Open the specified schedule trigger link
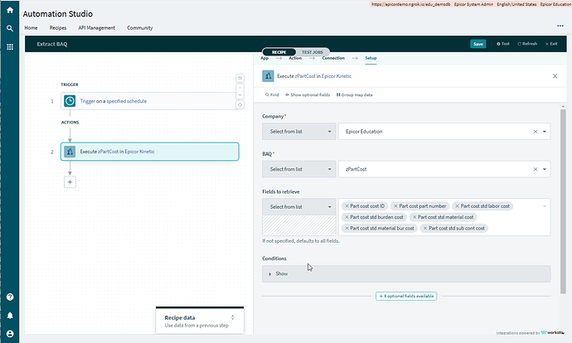This screenshot has width=572, height=343. (127, 101)
